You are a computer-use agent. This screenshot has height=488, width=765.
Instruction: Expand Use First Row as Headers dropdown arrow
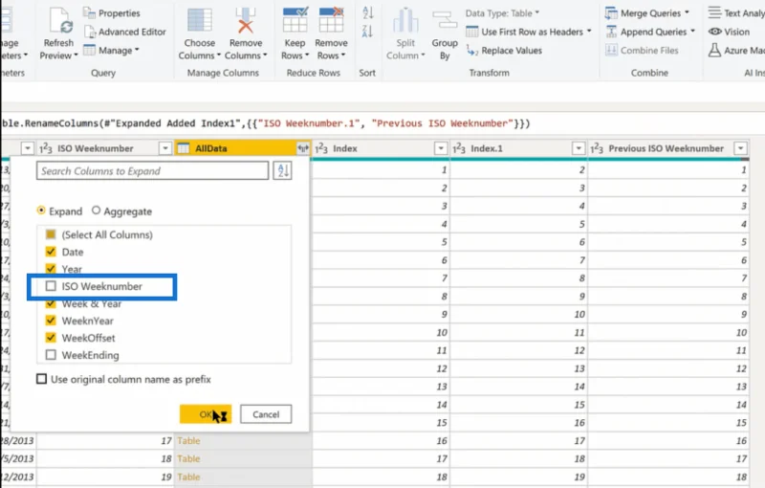tap(589, 32)
